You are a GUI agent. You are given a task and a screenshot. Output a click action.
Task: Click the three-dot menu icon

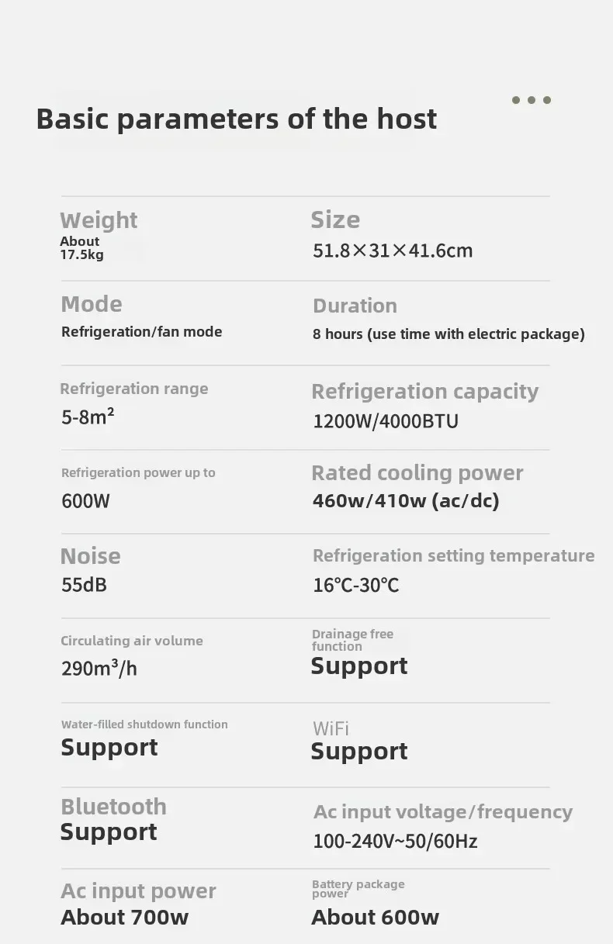pyautogui.click(x=532, y=100)
